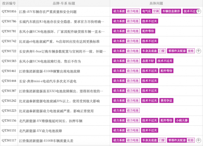Open the 比亚迪秦新能源动力电池衰减严重 complaint
203x146 pixels.
(x=56, y=111)
